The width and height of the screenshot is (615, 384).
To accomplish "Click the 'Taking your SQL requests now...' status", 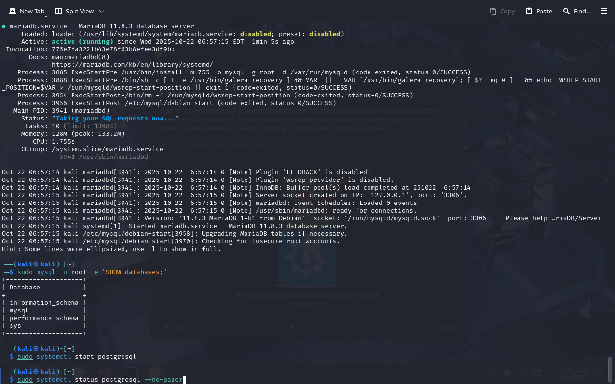I will pos(115,119).
